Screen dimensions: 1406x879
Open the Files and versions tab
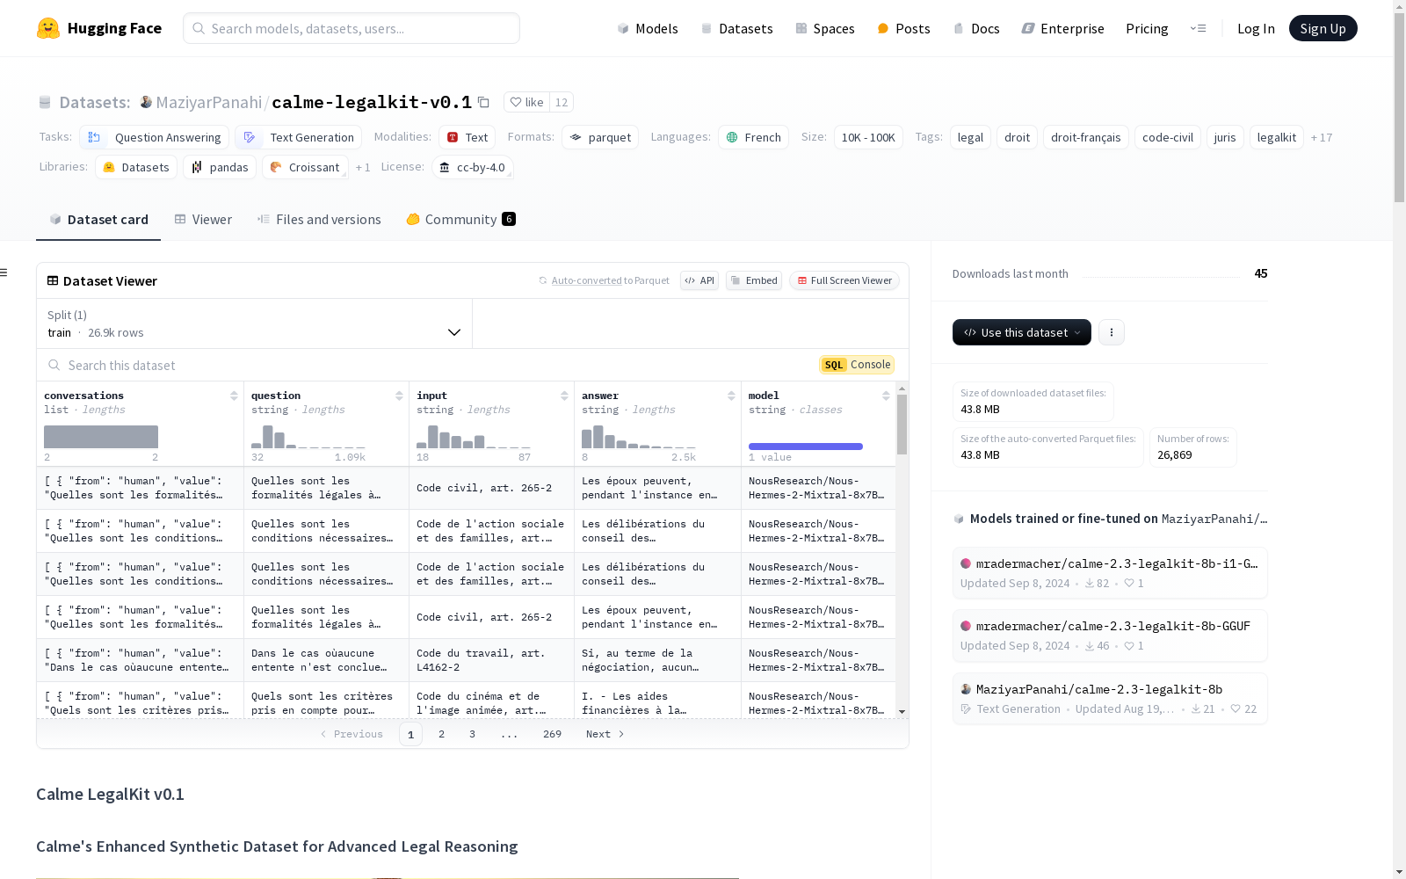319,220
